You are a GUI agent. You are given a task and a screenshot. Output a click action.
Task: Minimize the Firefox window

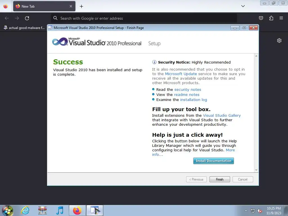pos(264,3)
